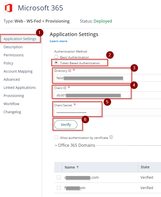The image size is (161, 197).
Task: Open the Workflow sidebar item
Action: click(11, 104)
